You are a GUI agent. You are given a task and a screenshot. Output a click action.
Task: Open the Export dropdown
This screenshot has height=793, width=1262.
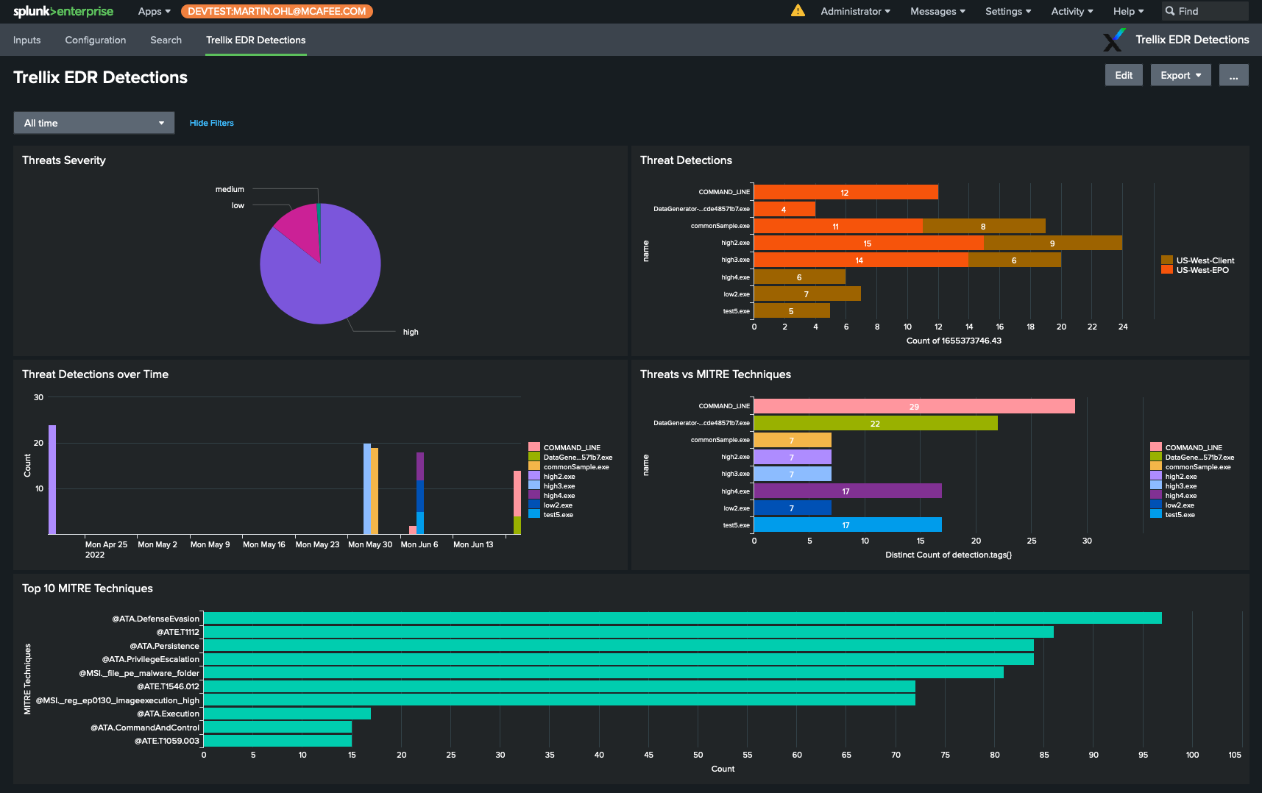1180,74
